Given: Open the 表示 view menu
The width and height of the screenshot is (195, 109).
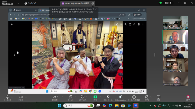Looking at the screenshot, I should 168,3.
